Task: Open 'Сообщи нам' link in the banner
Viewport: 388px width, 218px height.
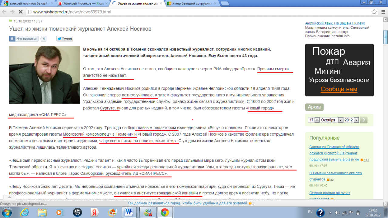Action: pyautogui.click(x=339, y=89)
